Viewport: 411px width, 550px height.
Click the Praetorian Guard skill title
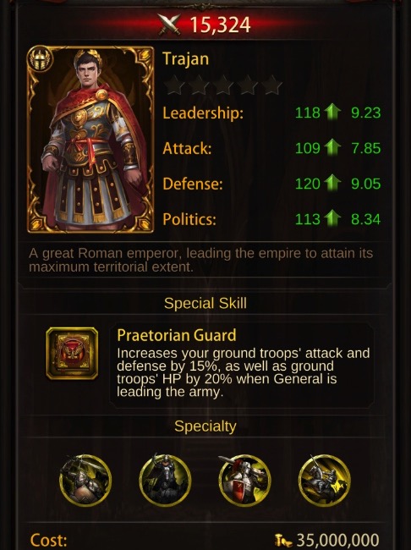tap(177, 335)
